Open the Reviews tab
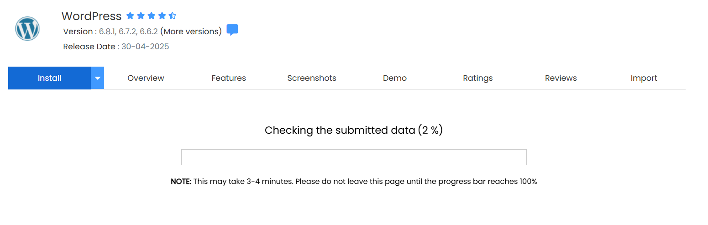The width and height of the screenshot is (708, 225). coord(561,78)
